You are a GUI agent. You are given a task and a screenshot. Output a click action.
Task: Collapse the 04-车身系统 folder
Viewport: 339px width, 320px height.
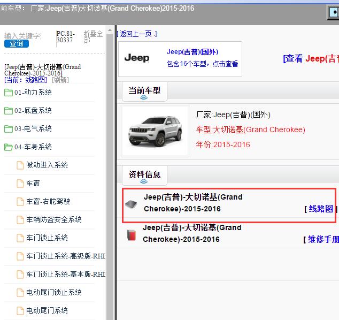click(33, 147)
